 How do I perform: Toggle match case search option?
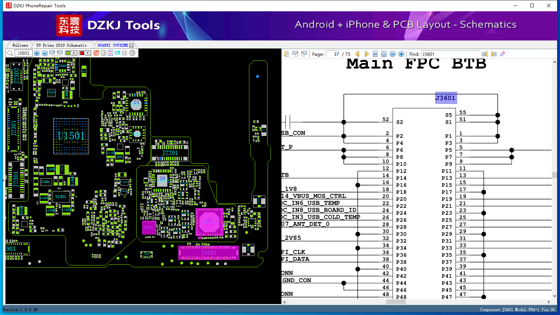click(502, 54)
